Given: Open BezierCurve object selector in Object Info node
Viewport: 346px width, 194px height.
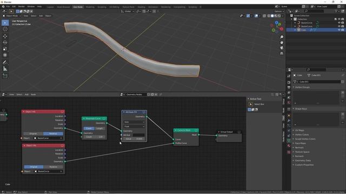Looking at the screenshot, I should (x=48, y=138).
